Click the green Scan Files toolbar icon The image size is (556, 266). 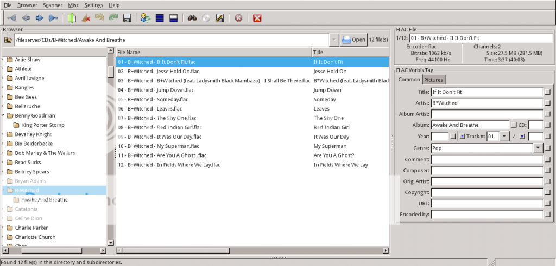point(72,18)
